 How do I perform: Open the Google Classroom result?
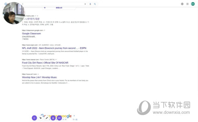click(x=31, y=34)
